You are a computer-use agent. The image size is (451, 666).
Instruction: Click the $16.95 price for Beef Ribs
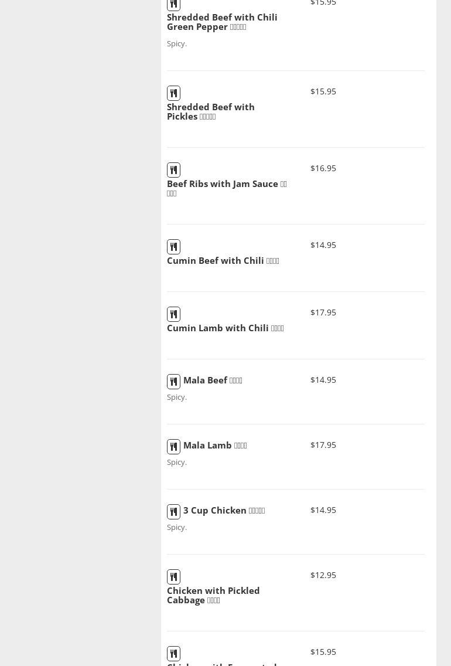coord(323,168)
